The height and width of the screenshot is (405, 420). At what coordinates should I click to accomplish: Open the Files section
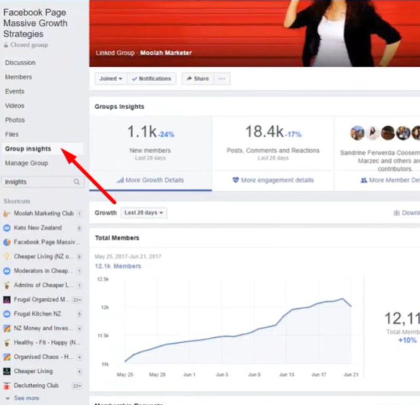tap(12, 134)
